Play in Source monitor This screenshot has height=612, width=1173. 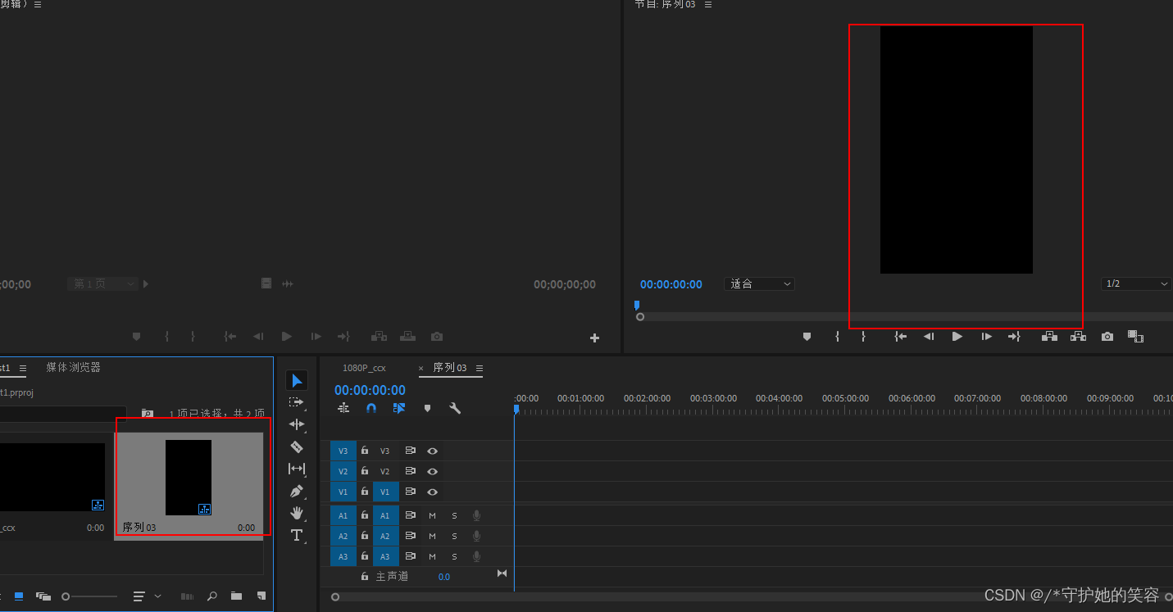pos(287,336)
